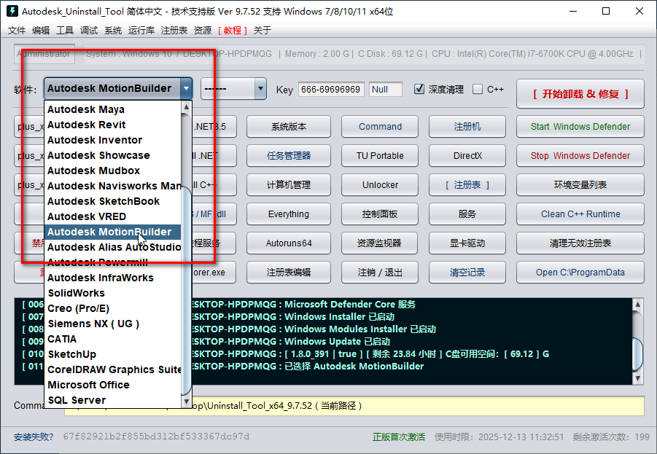
Task: Click highlighted Autodesk MotionBuilder list item
Action: coord(113,232)
